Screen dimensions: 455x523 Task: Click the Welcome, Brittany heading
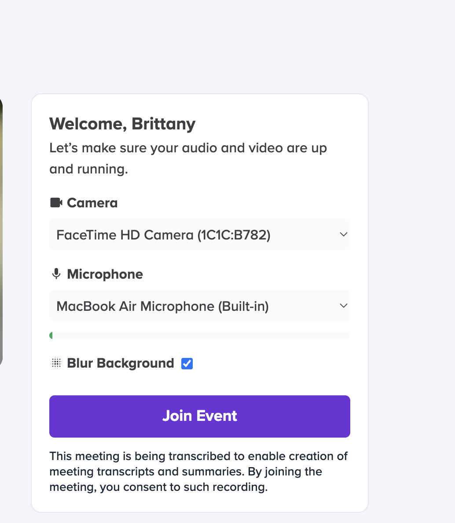(122, 124)
